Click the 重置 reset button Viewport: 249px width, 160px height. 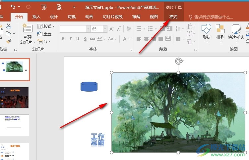tap(44, 34)
